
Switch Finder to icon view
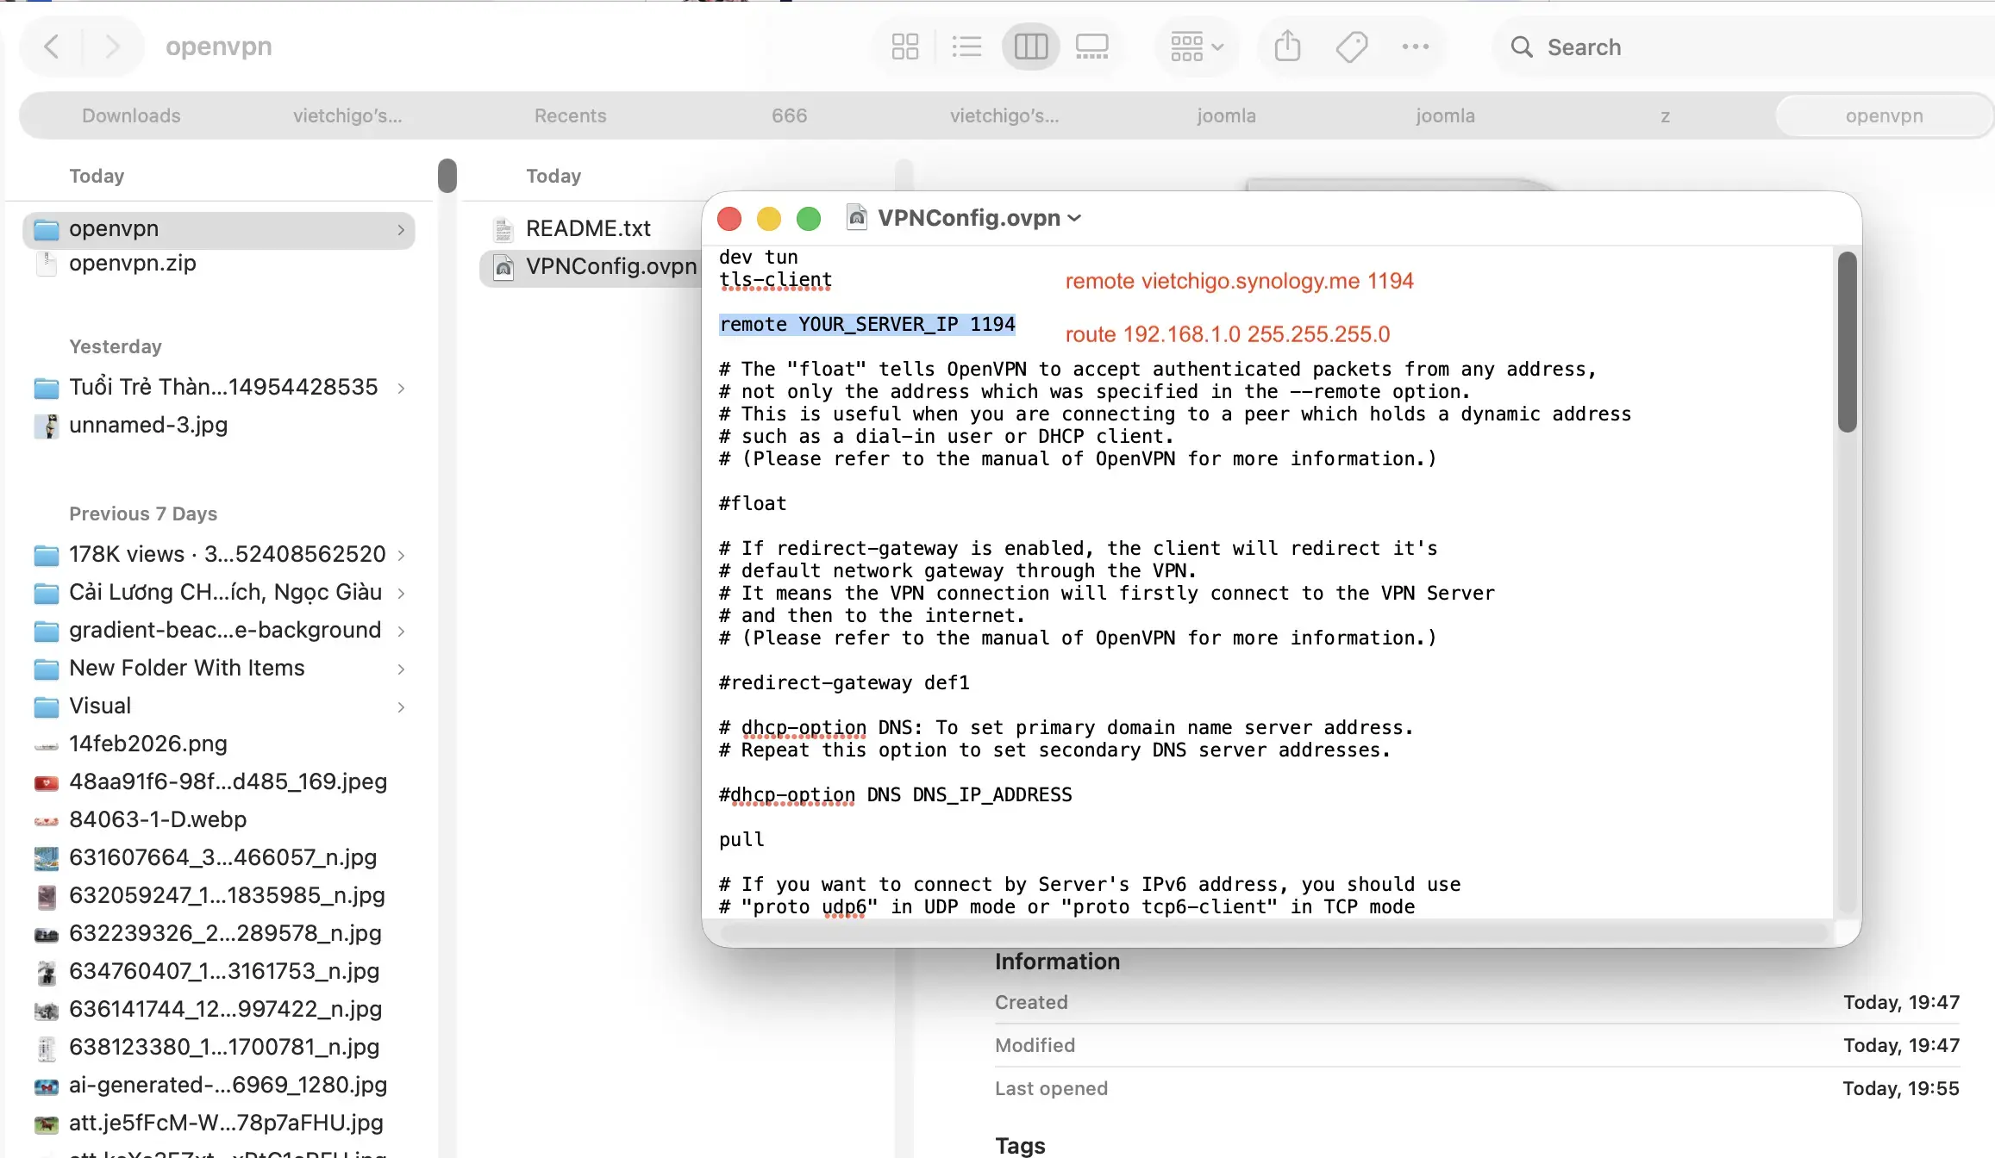coord(905,47)
